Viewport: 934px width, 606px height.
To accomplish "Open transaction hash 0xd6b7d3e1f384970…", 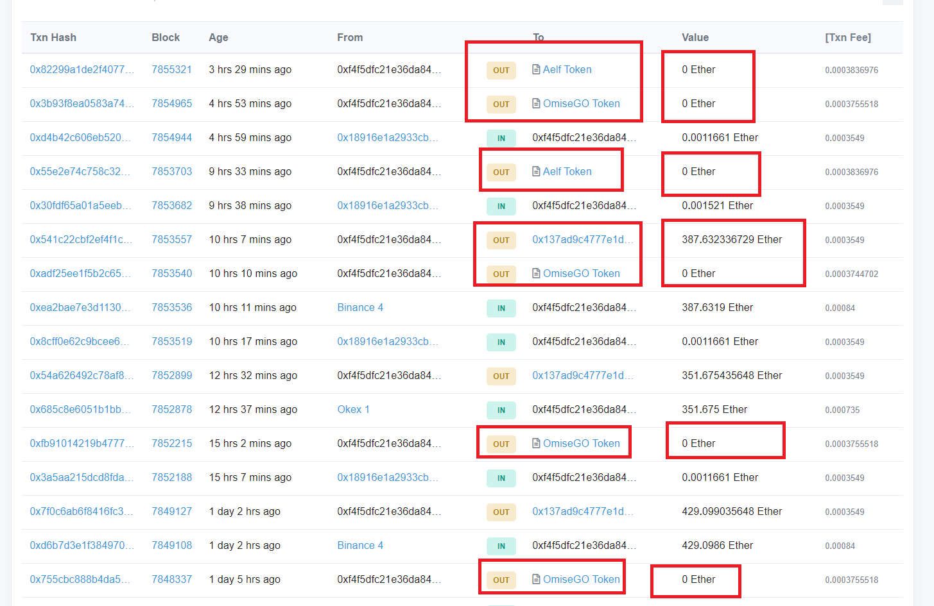I will coord(82,545).
